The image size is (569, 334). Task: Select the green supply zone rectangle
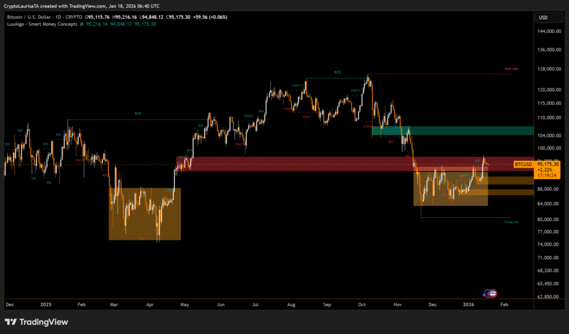tap(453, 131)
